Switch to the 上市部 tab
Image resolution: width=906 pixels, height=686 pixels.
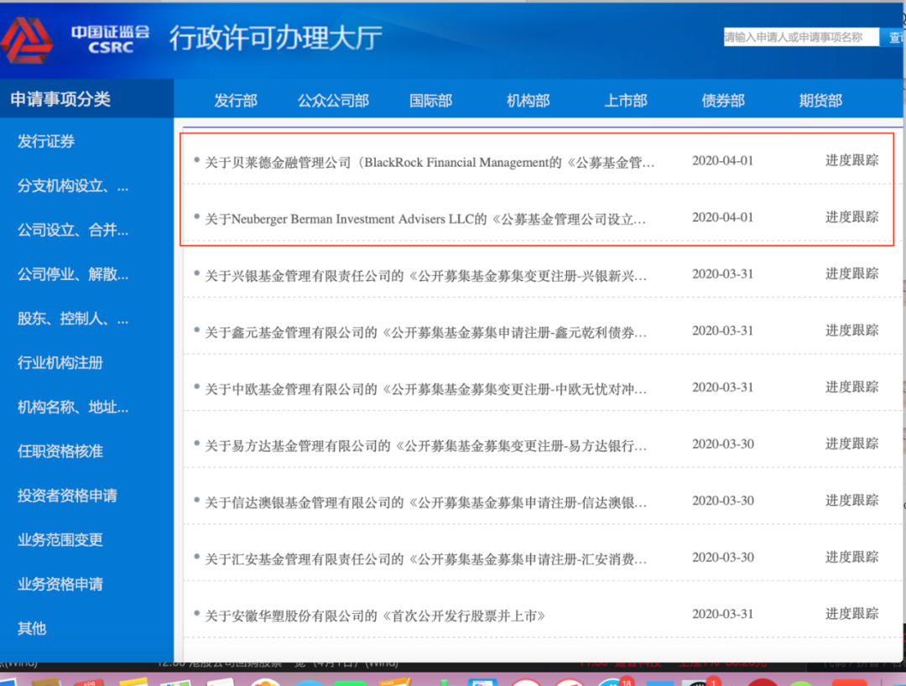[x=626, y=101]
